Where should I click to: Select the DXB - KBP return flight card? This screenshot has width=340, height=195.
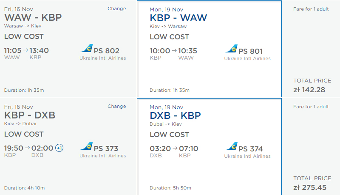209,147
